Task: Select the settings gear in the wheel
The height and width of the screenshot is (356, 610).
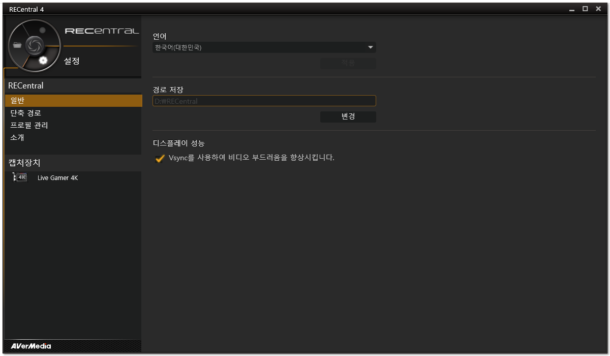Action: click(x=43, y=61)
